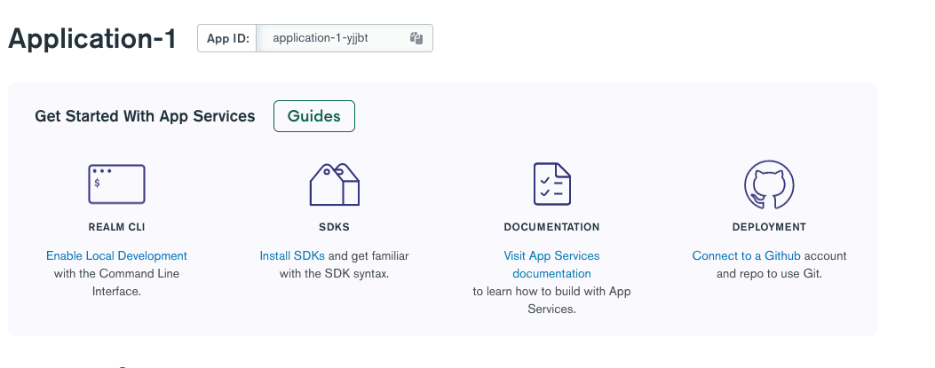Click the Application-1 page title
This screenshot has height=368, width=935.
point(92,39)
